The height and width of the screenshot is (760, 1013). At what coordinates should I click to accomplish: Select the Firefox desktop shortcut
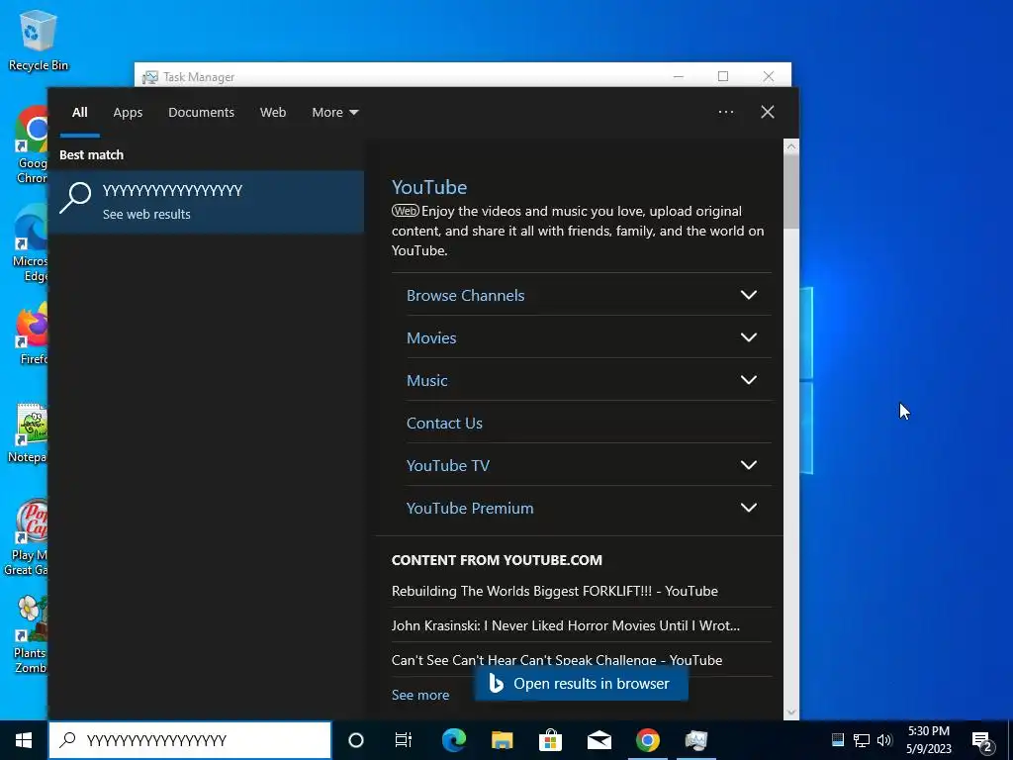point(33,332)
